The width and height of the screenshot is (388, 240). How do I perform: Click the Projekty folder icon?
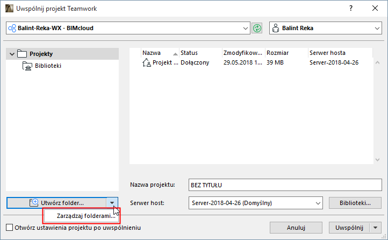(22, 54)
